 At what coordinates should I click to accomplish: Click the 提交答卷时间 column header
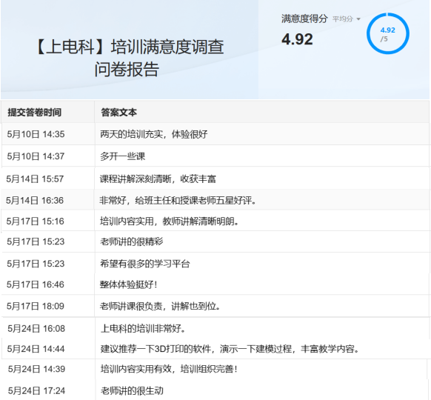coord(34,112)
